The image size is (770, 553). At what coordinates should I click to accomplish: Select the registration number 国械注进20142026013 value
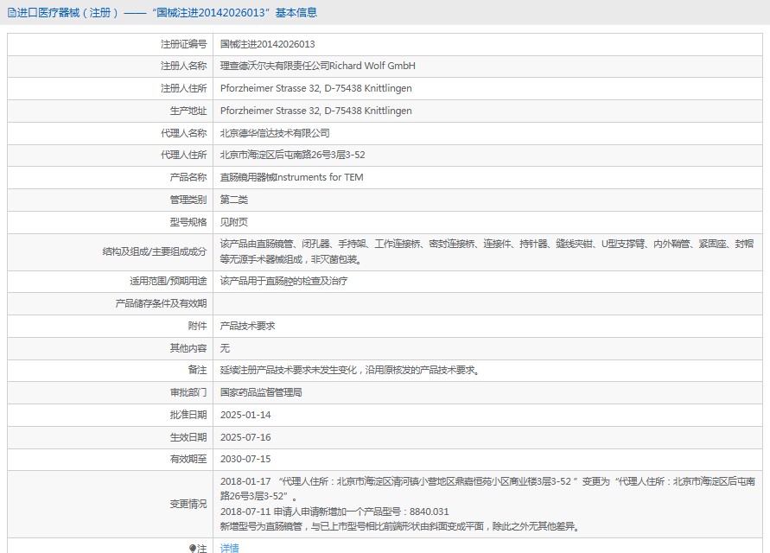tap(267, 44)
